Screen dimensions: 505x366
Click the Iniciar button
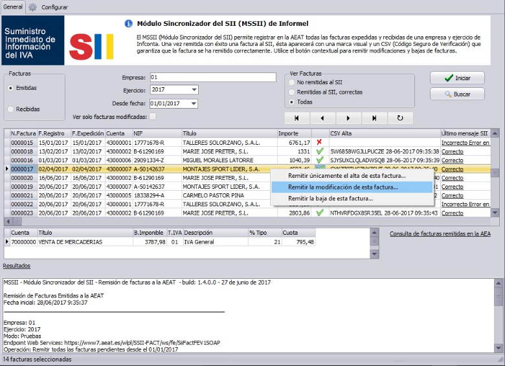(457, 78)
